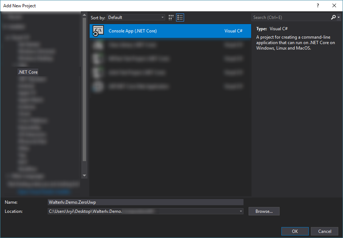Click the Browse... button
Image resolution: width=343 pixels, height=238 pixels.
coord(264,211)
